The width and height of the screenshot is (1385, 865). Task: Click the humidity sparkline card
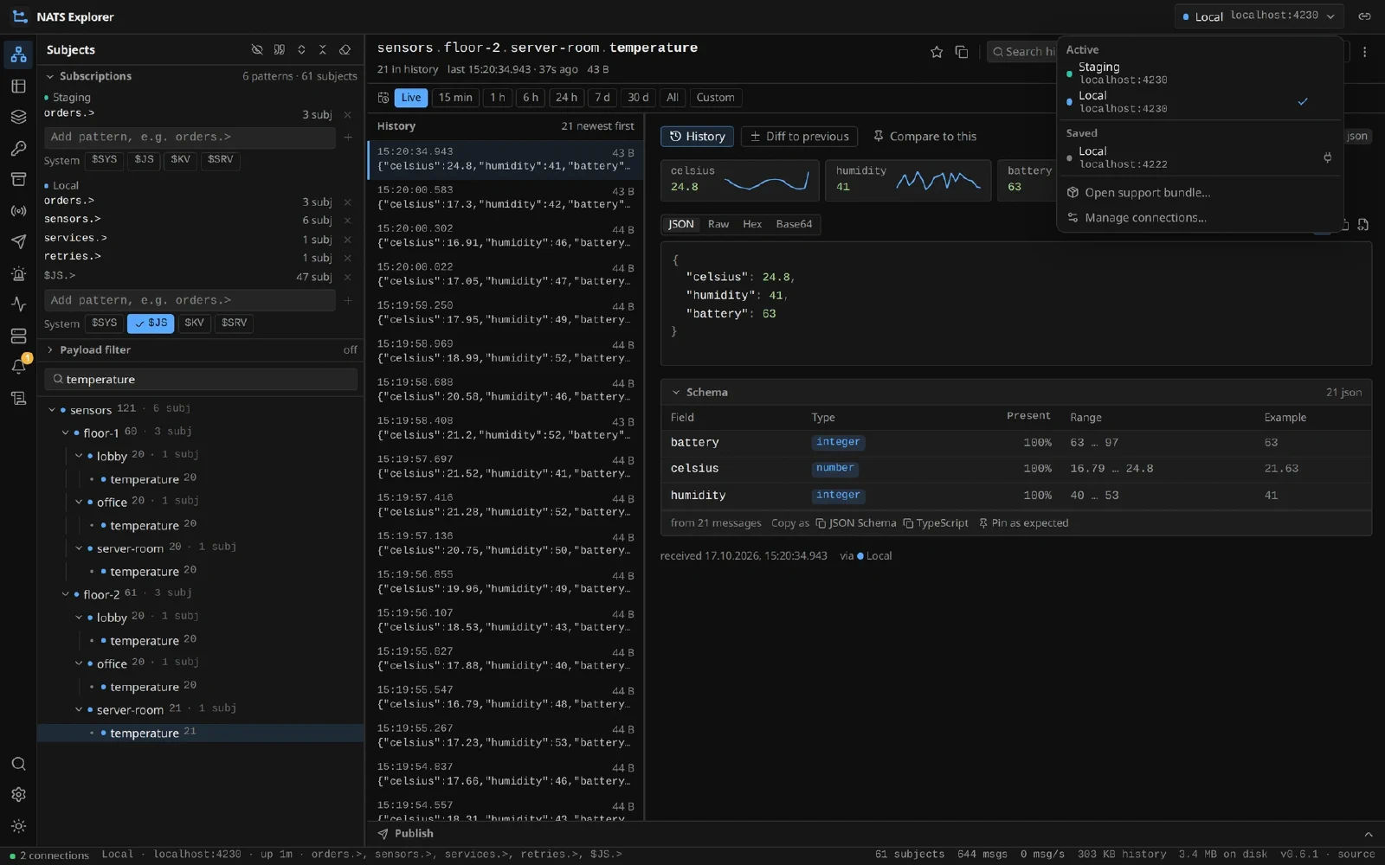[908, 180]
